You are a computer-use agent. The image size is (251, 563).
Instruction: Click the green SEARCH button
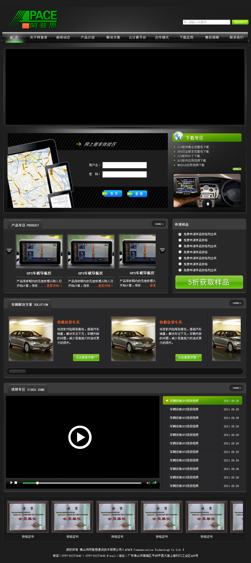[x=240, y=22]
